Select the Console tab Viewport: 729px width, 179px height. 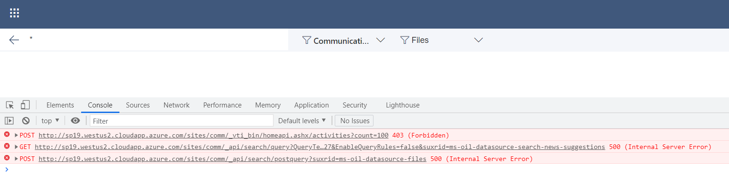(x=100, y=105)
